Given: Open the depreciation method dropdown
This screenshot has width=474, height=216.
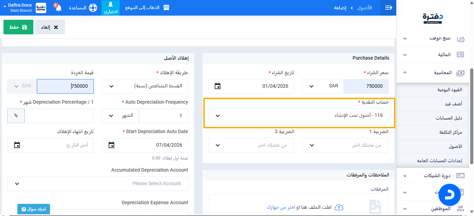Looking at the screenshot, I should coord(145,86).
